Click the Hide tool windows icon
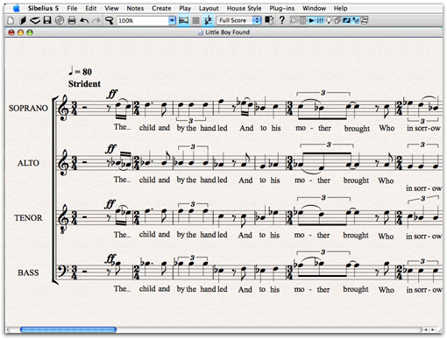447x340 pixels. (x=365, y=21)
